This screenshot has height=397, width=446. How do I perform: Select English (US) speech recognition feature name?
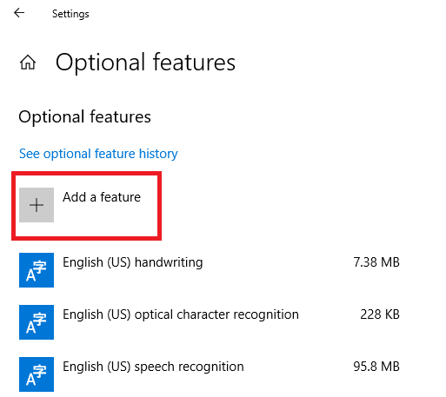153,367
